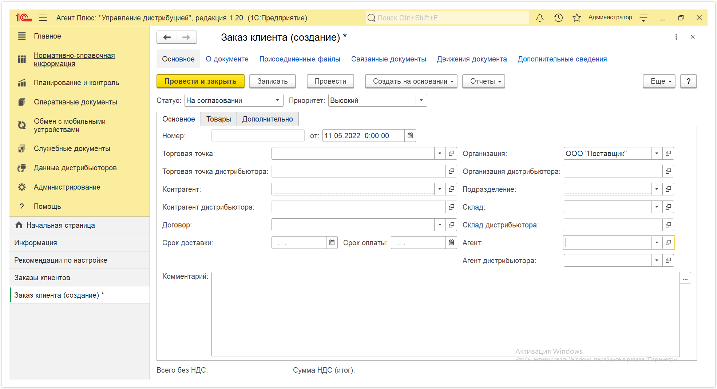Open the notifications bell icon

click(x=540, y=17)
